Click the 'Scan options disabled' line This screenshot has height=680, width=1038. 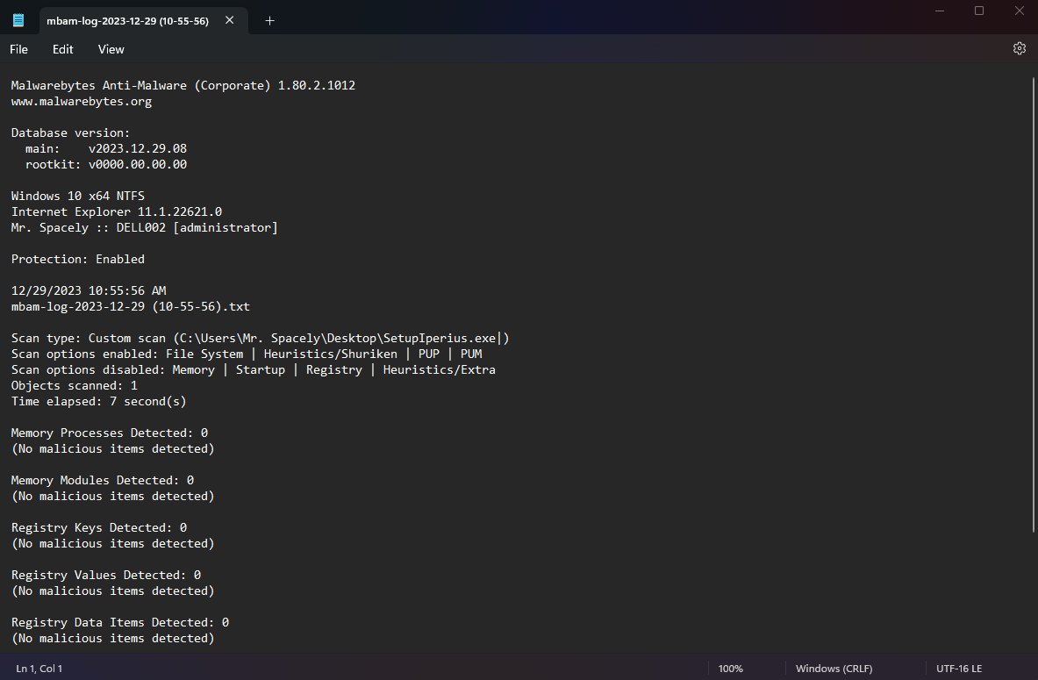[x=254, y=370]
